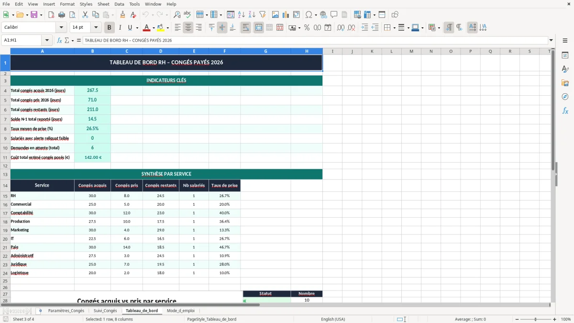This screenshot has width=574, height=323.
Task: Click the font color red A button
Action: [146, 28]
